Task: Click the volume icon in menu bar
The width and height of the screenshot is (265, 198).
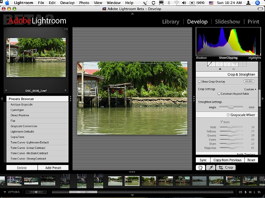Action: click(x=184, y=3)
